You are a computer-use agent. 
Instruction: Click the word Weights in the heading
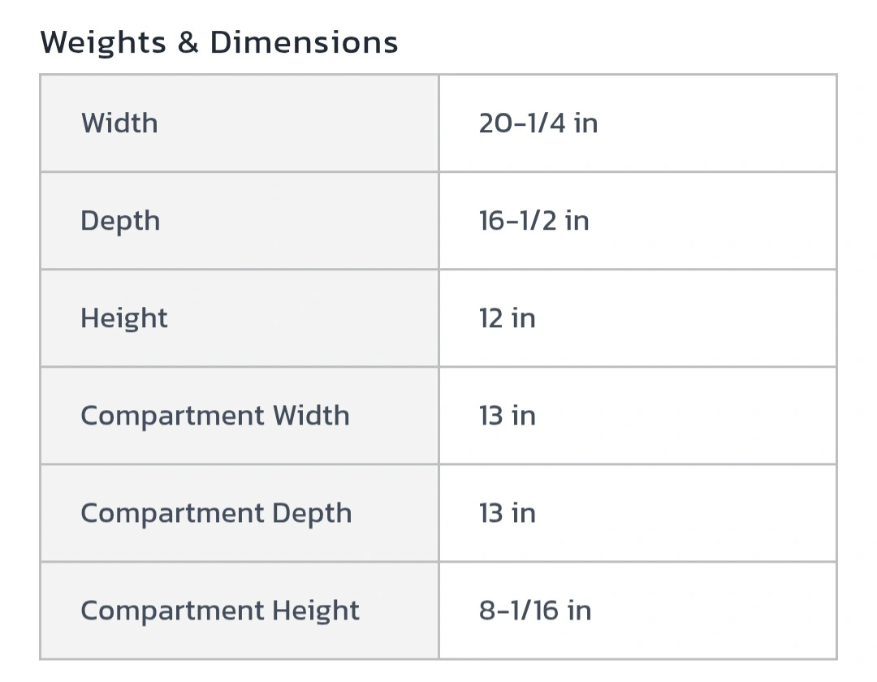(103, 43)
